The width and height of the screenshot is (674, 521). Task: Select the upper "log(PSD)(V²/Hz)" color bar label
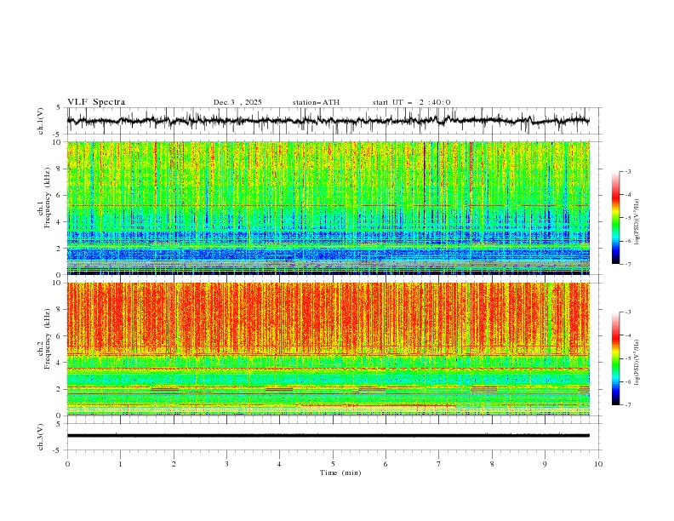[x=637, y=222]
